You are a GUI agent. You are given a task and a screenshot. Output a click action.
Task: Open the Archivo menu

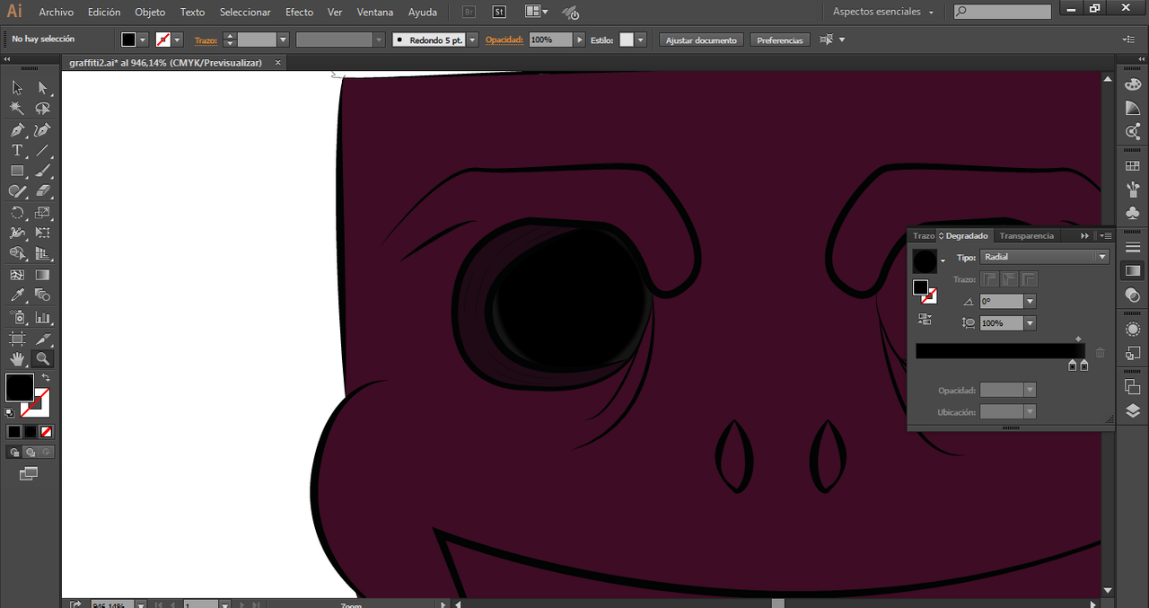[56, 13]
